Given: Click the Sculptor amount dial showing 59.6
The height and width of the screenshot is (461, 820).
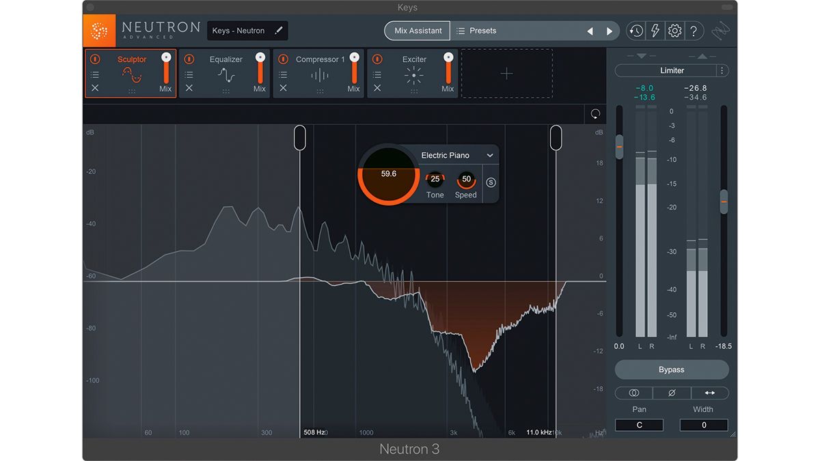Looking at the screenshot, I should pyautogui.click(x=388, y=174).
